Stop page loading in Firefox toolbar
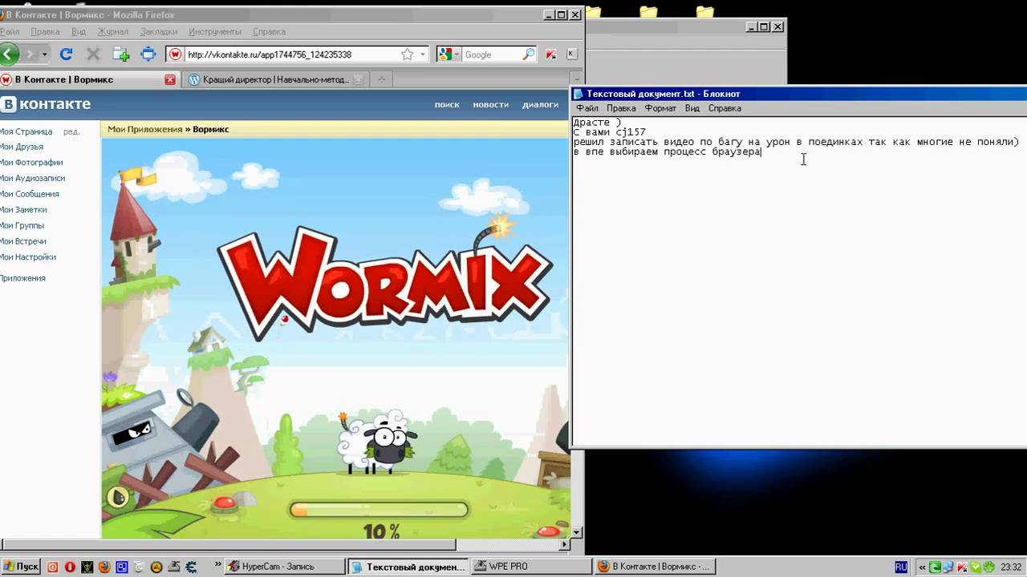This screenshot has width=1027, height=577. tap(93, 54)
